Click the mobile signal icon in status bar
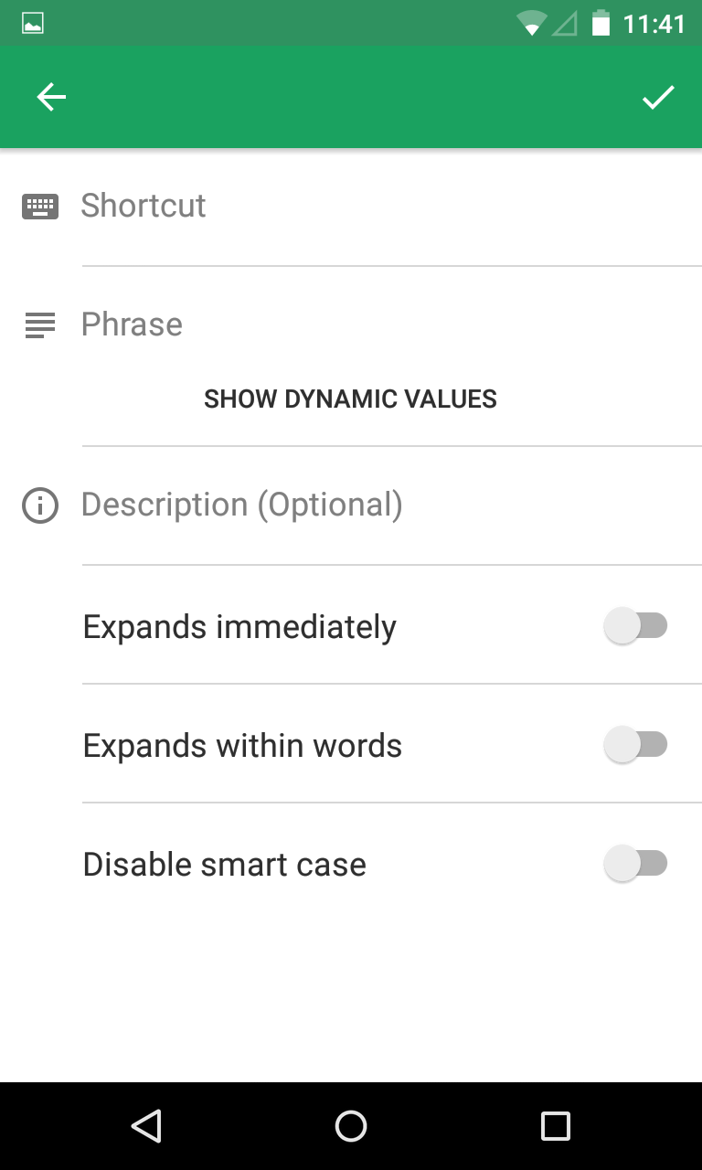The image size is (702, 1170). tap(566, 24)
